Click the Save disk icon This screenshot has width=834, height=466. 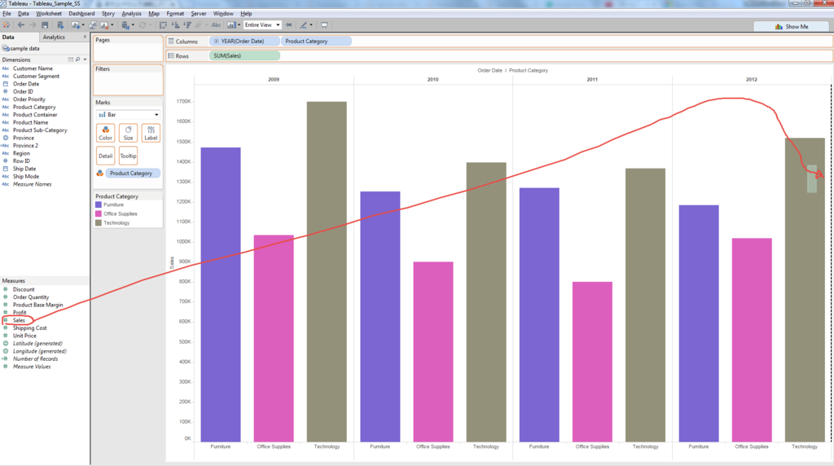(45, 25)
